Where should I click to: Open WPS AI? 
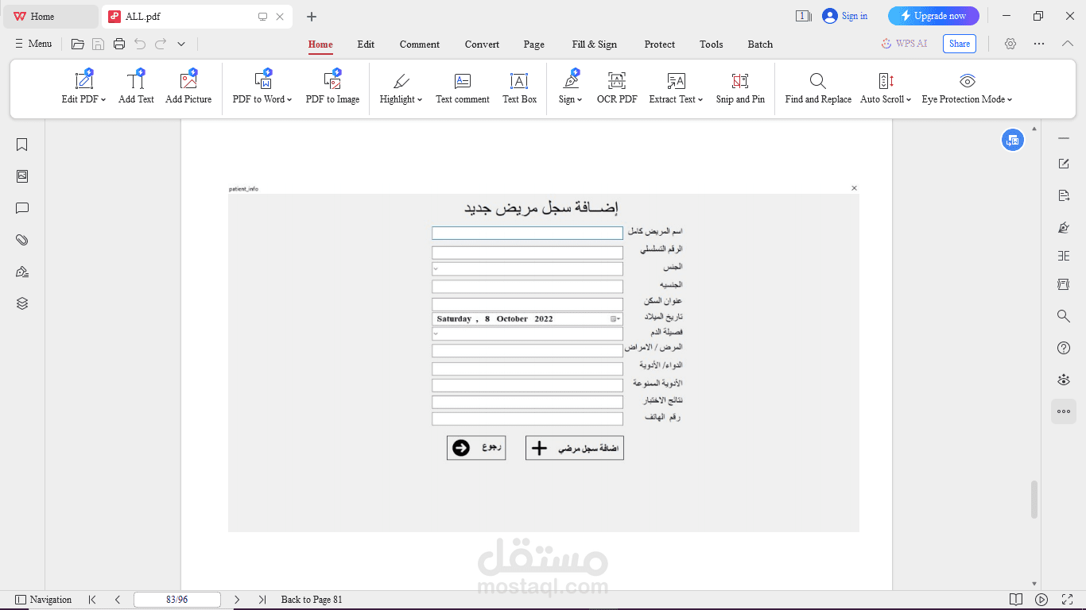[904, 44]
